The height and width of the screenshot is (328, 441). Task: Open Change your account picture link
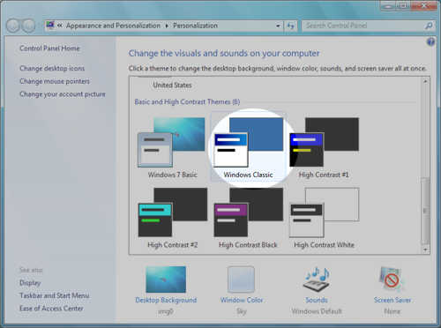pyautogui.click(x=63, y=94)
